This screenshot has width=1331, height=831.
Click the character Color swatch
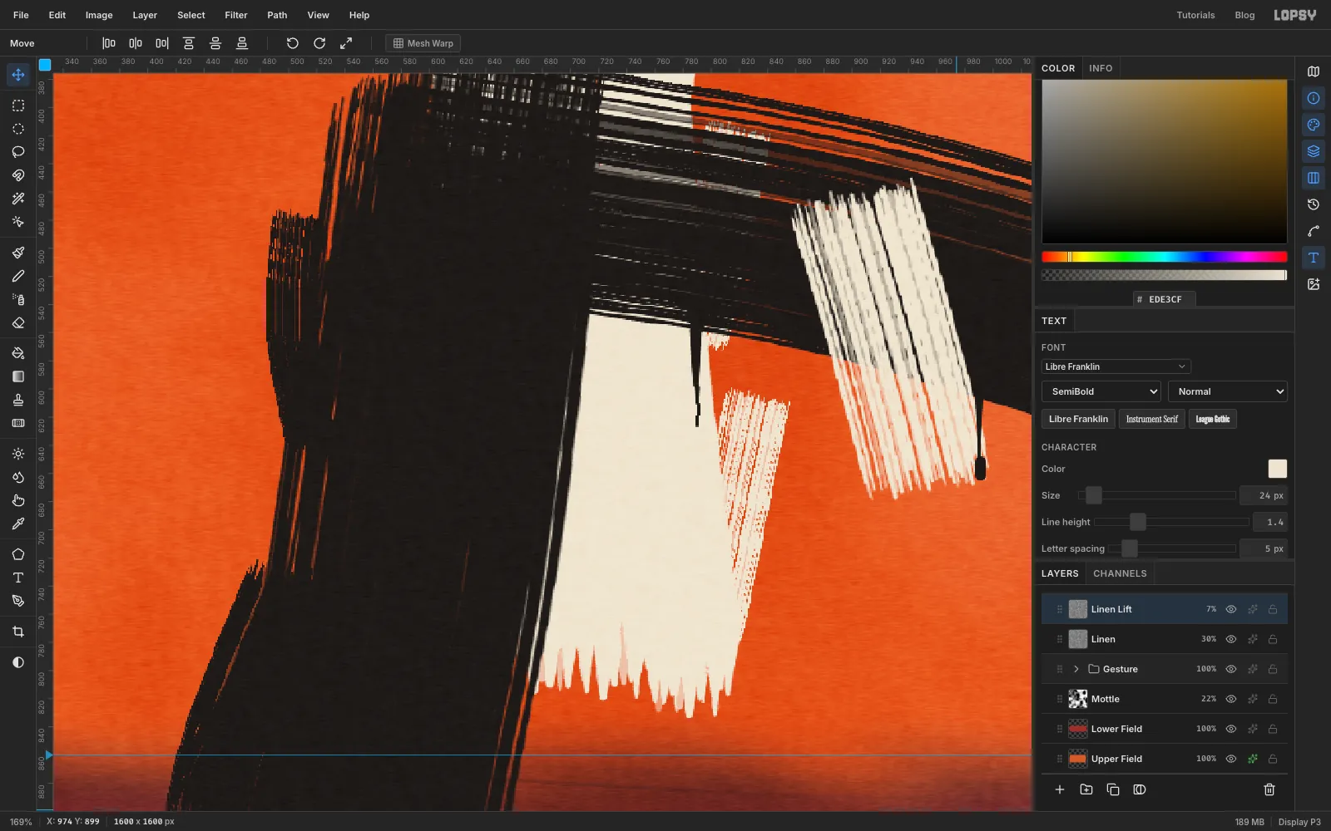[1277, 469]
